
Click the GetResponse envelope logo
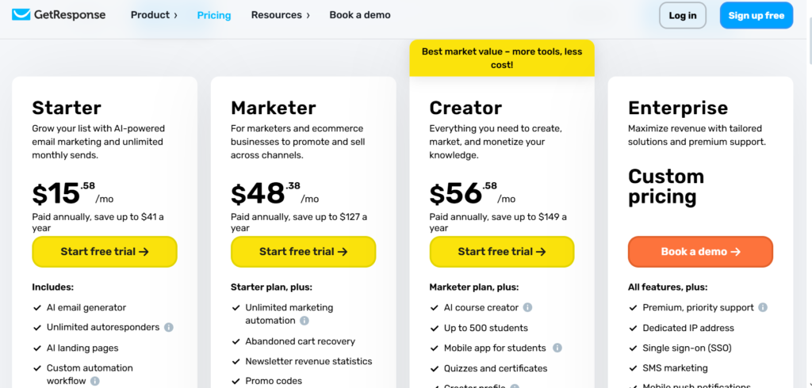(x=21, y=15)
